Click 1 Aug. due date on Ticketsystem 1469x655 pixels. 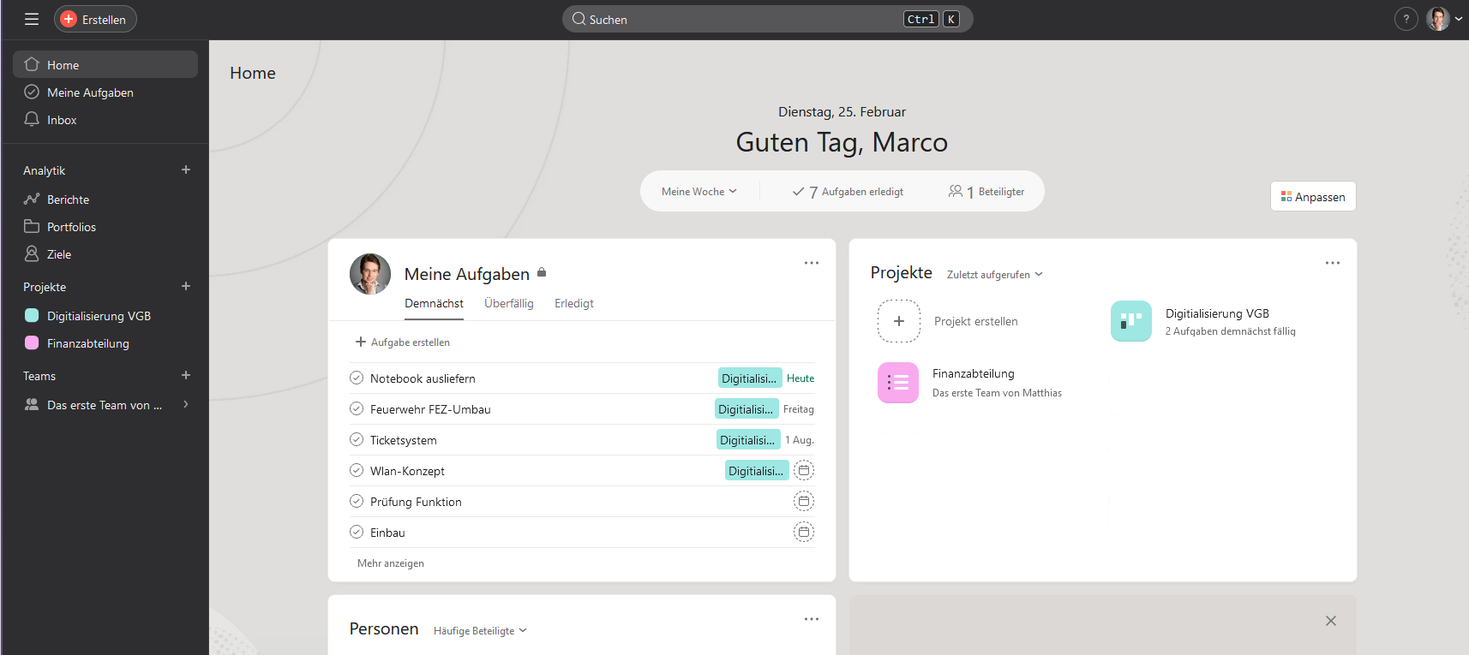point(800,439)
